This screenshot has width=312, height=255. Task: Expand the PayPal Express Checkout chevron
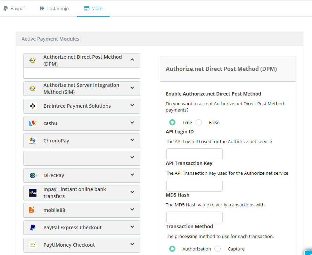click(x=132, y=227)
